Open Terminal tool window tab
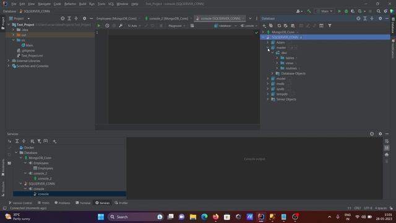396x223 pixels. (83, 203)
